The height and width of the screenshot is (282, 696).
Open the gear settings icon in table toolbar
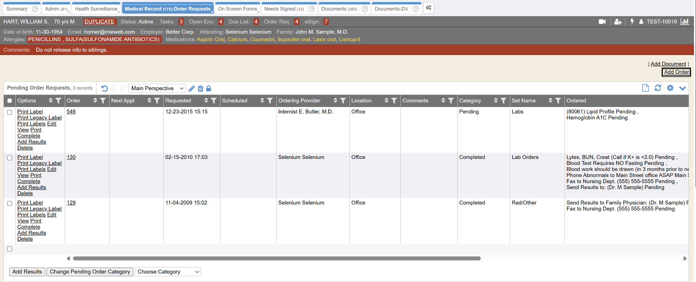click(x=670, y=88)
